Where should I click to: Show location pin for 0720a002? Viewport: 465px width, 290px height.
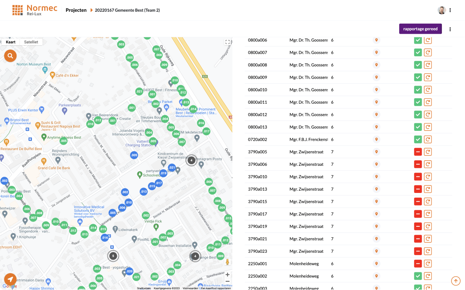coord(376,139)
